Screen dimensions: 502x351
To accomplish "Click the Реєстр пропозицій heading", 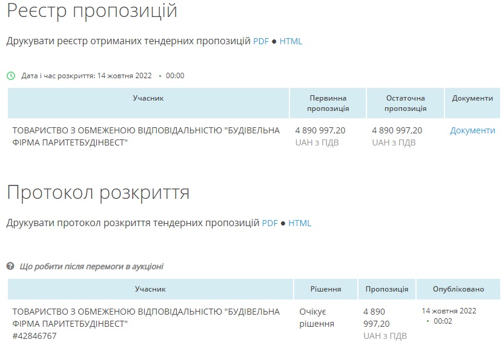I will 92,10.
